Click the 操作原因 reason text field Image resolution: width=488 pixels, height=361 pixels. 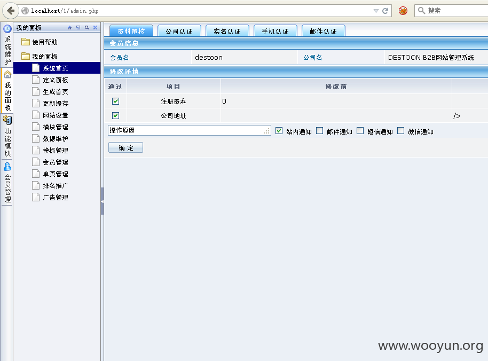pos(189,130)
